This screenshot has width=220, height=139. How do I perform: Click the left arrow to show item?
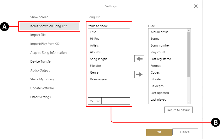[x=139, y=59]
